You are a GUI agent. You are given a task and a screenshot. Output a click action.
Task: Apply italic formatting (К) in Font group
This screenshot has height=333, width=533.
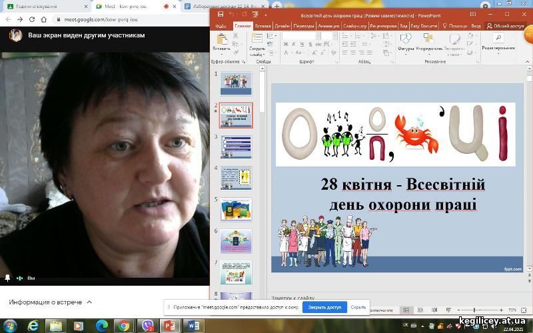pyautogui.click(x=293, y=44)
